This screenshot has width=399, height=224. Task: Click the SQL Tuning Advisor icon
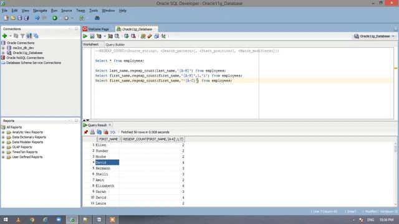(117, 36)
